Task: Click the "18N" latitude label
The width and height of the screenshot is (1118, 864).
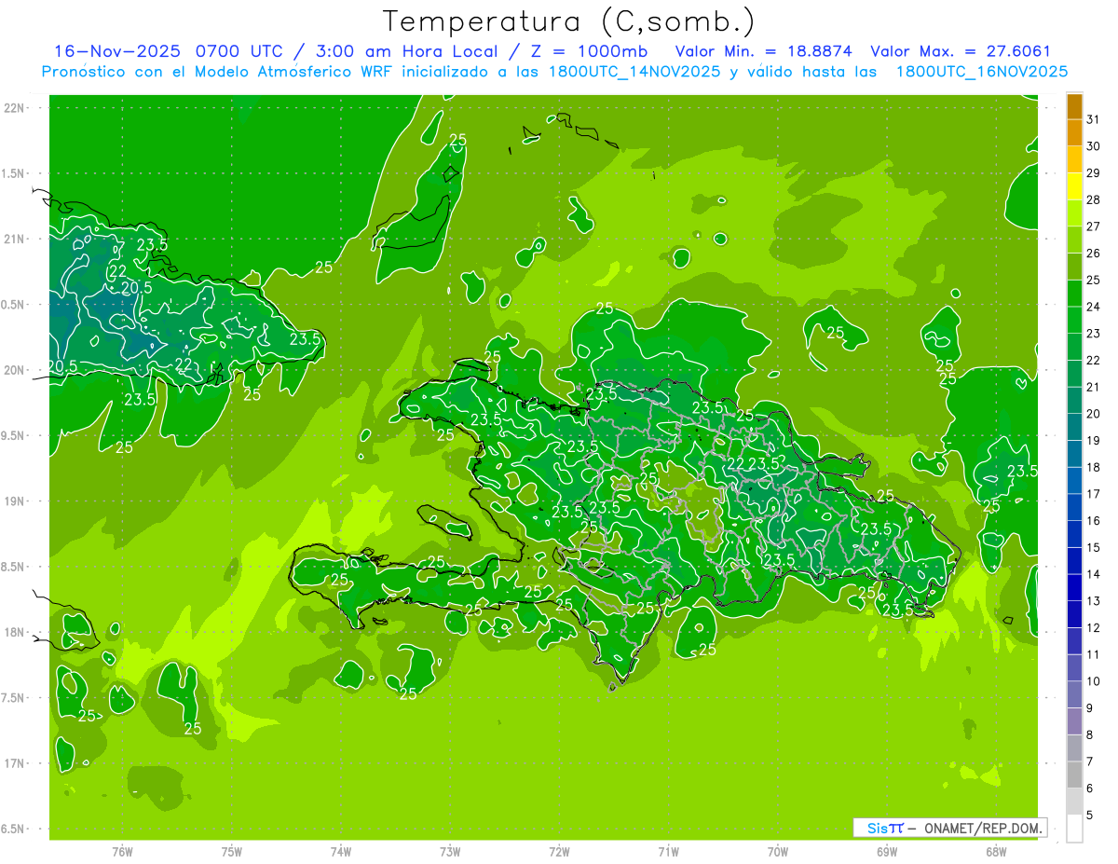Action: coord(14,633)
